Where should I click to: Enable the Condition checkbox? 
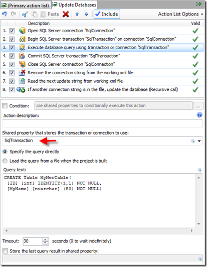coord(5,106)
